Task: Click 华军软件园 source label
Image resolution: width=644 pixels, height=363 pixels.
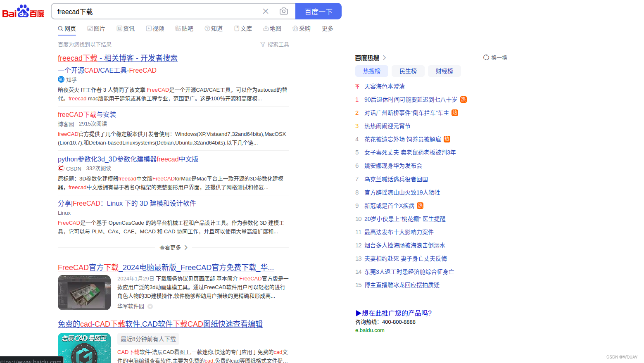Action: tap(131, 306)
